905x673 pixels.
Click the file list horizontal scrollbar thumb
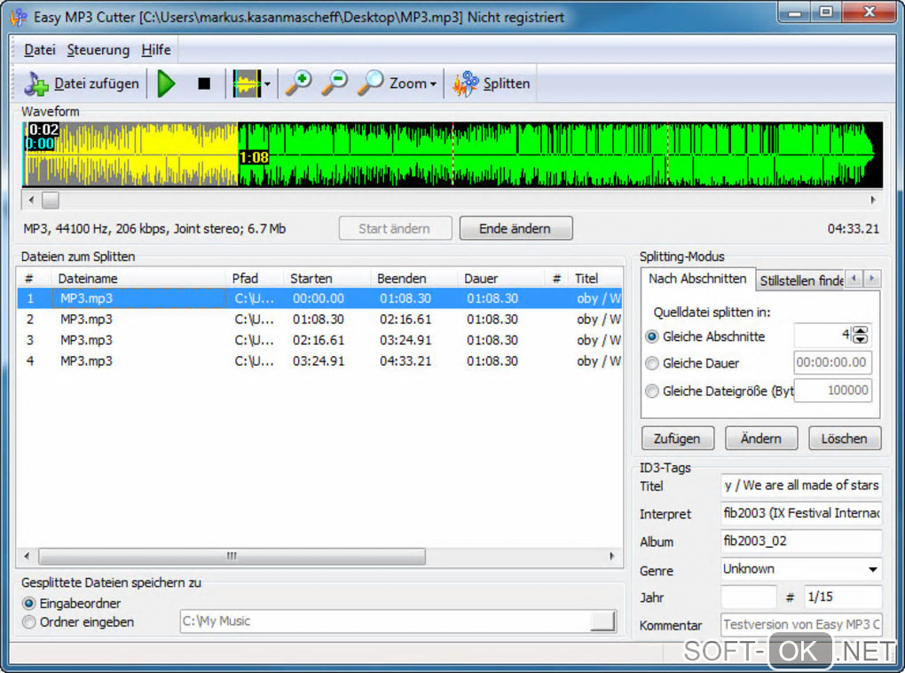[232, 557]
